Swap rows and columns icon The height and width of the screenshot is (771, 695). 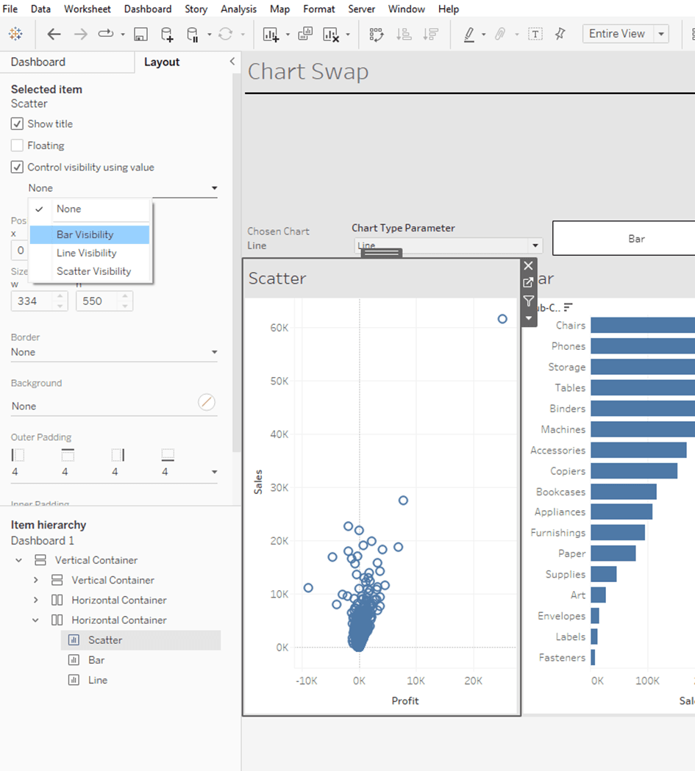(x=377, y=34)
